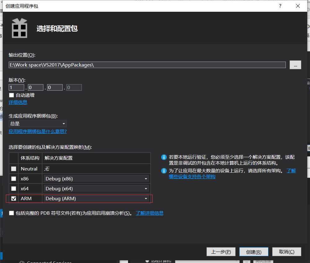Click the 创建(R) button
Screen dimensions: 310x263
coord(254,252)
